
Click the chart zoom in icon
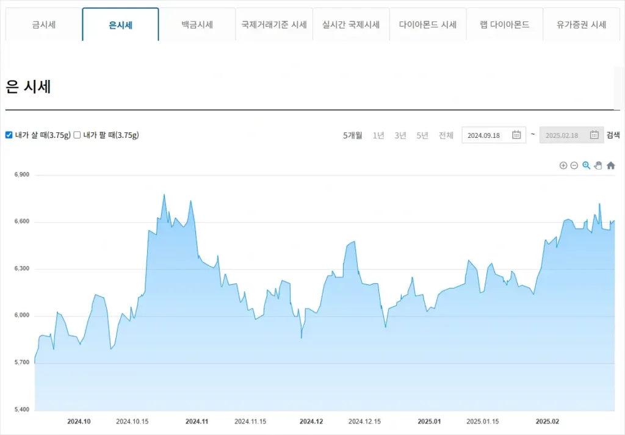[563, 165]
